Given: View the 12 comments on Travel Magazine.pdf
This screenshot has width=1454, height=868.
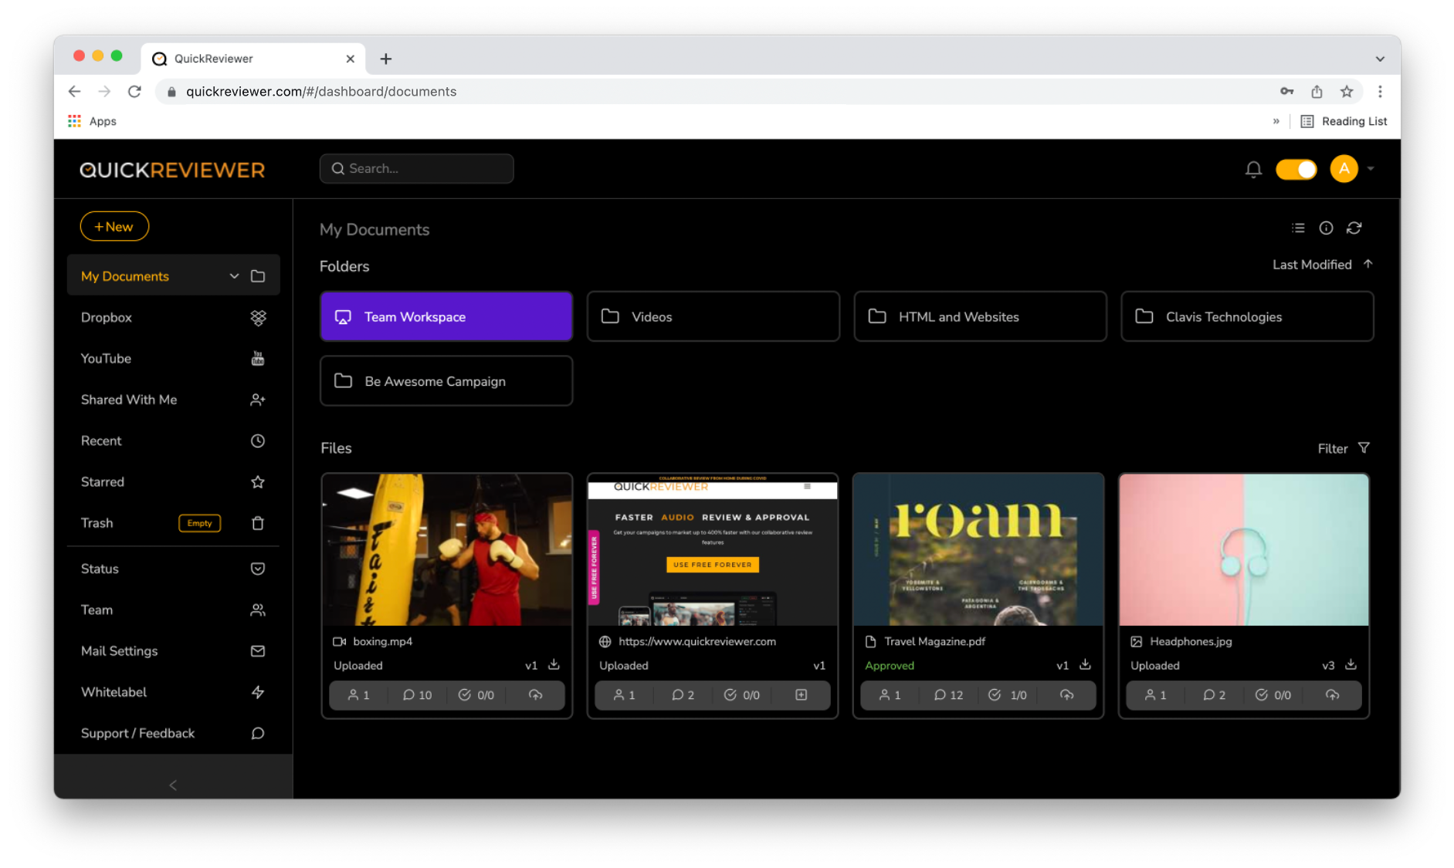Looking at the screenshot, I should (x=948, y=695).
